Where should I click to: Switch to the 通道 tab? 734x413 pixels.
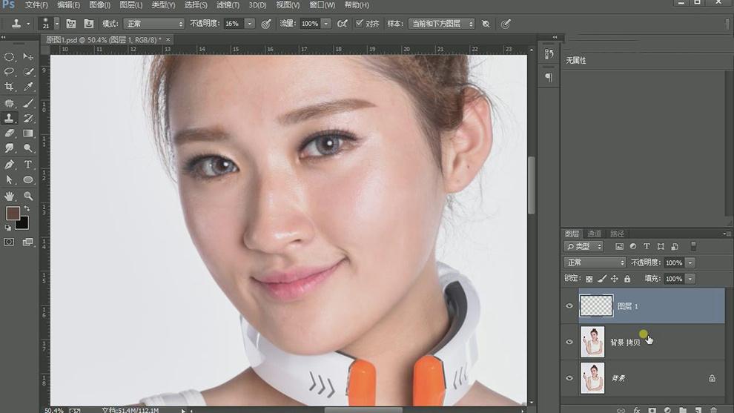(x=594, y=234)
